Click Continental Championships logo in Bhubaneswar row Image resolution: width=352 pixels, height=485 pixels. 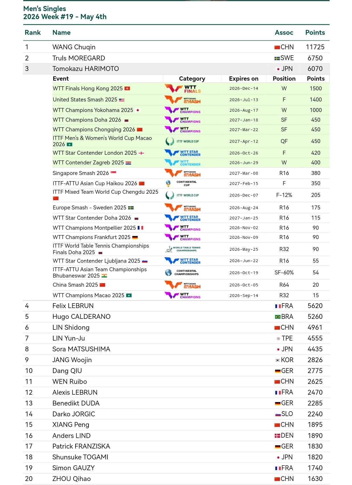pos(182,273)
